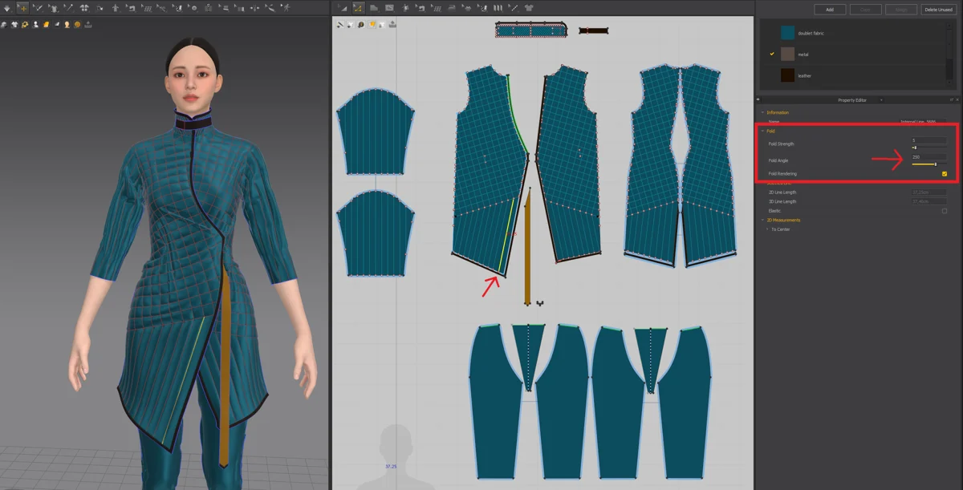Pick sewing machine tool in 3D toolbar

131,8
